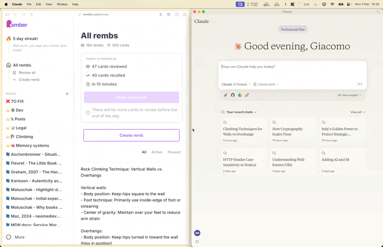The image size is (383, 247).
Task: Click View all recent chats link
Action: pyautogui.click(x=358, y=112)
